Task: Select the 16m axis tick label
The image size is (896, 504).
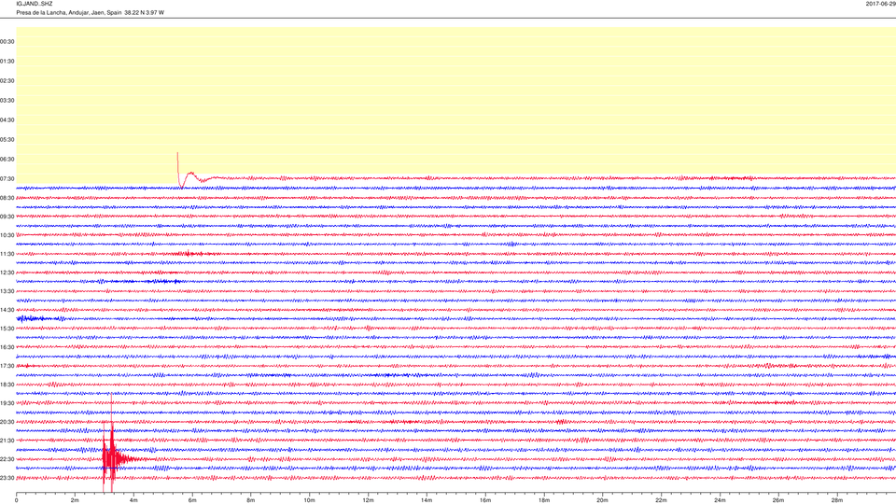Action: 485,500
